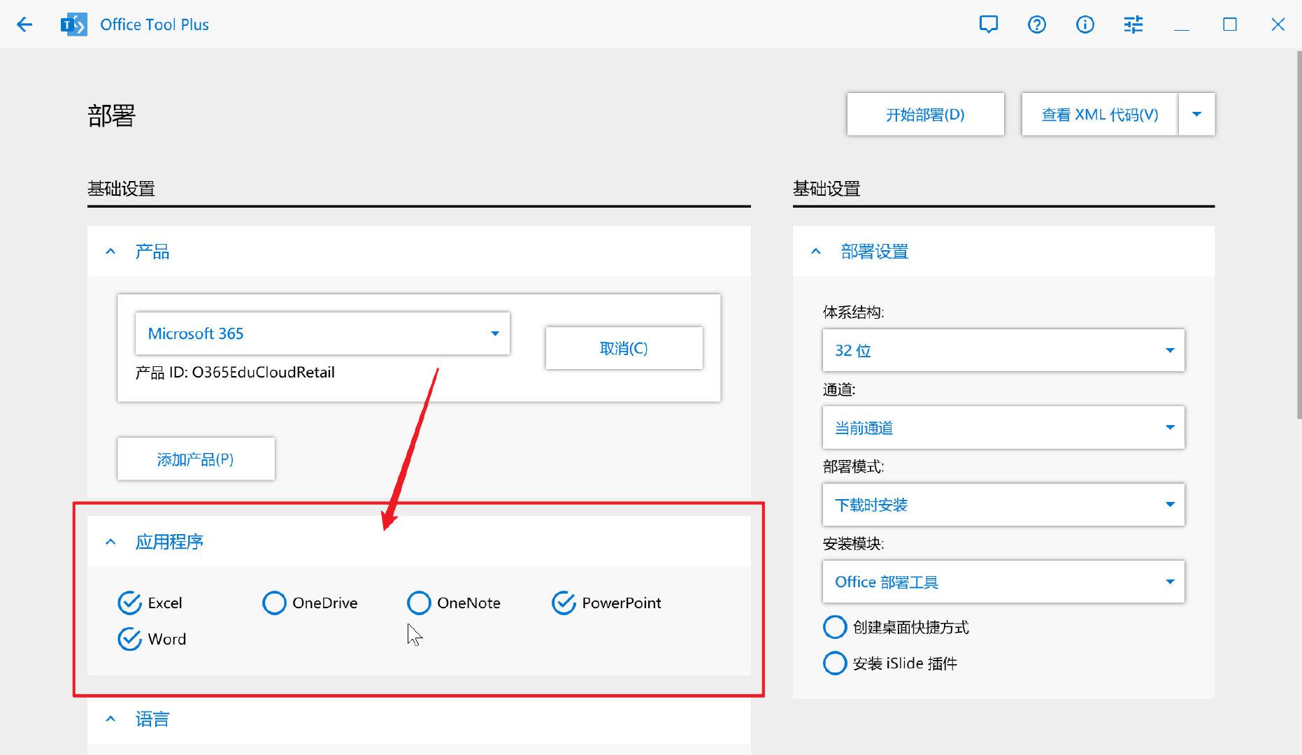Click the 开始部署(D) button

point(925,114)
